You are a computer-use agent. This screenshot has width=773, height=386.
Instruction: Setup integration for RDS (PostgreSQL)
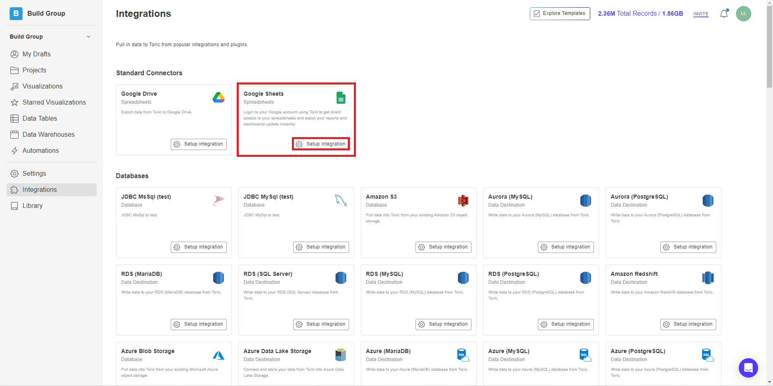click(566, 324)
